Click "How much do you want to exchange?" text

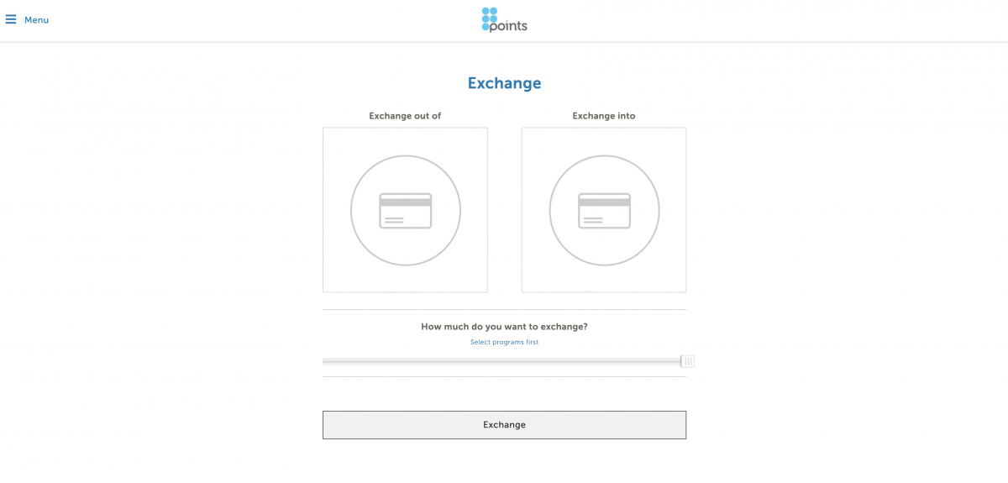tap(504, 327)
